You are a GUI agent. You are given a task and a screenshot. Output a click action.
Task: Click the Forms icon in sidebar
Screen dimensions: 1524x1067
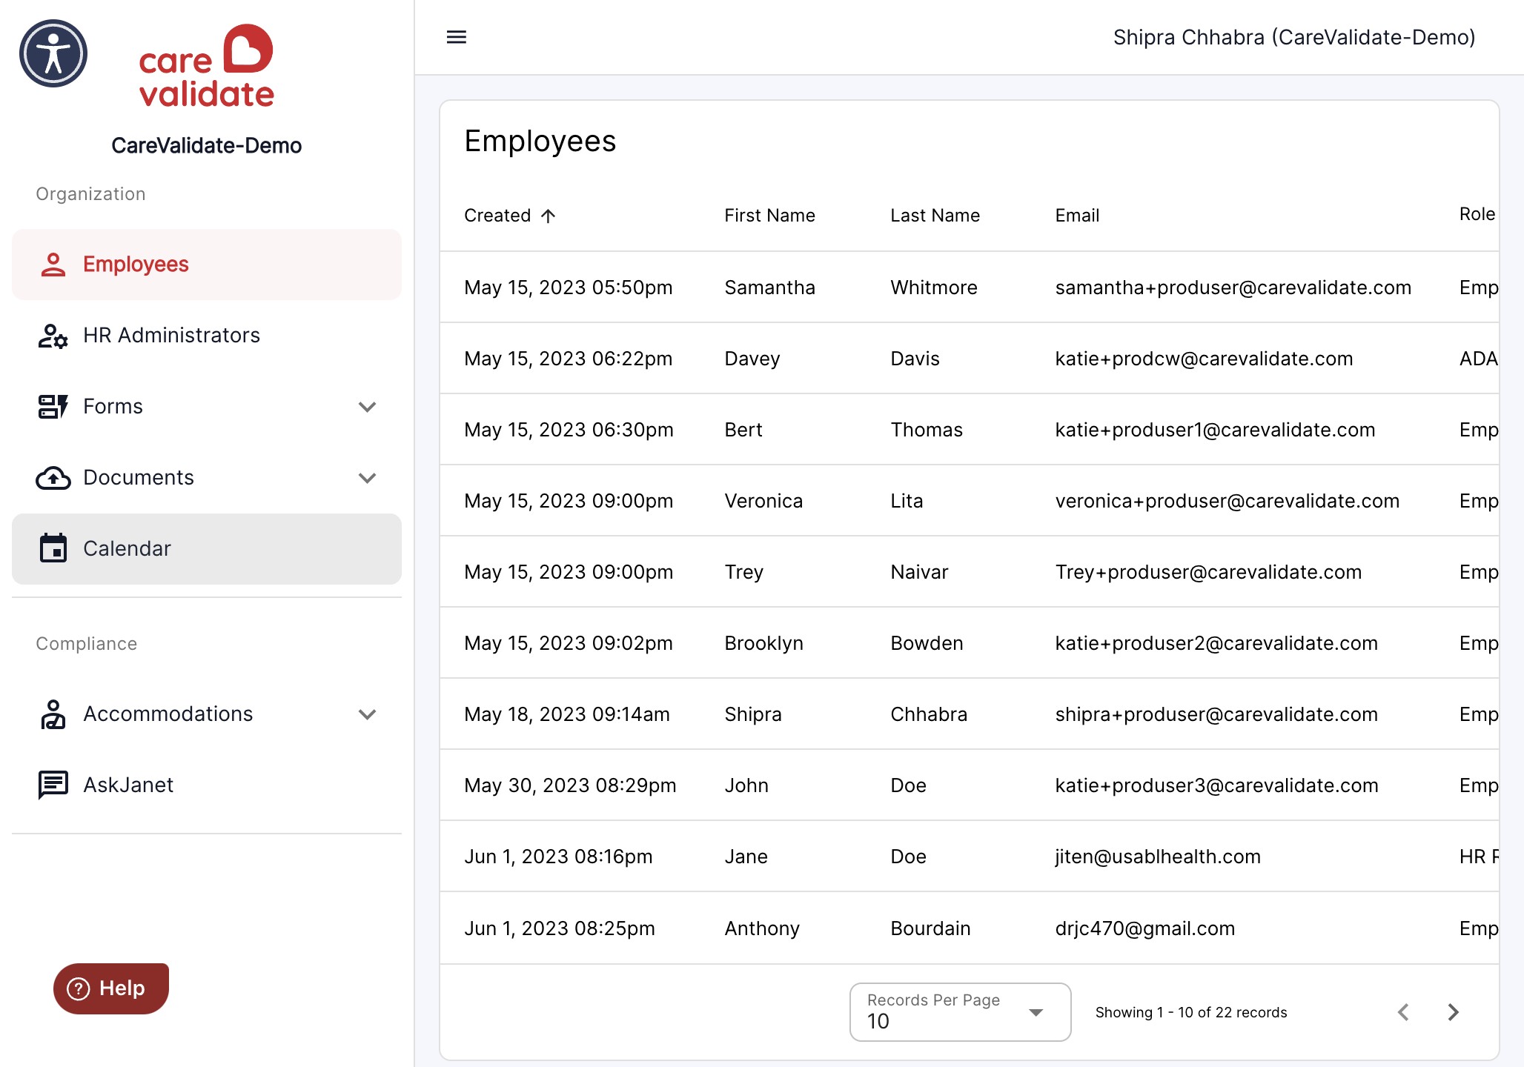click(x=53, y=407)
